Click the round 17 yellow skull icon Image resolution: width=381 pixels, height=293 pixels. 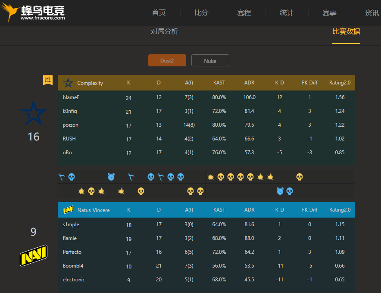click(x=221, y=177)
